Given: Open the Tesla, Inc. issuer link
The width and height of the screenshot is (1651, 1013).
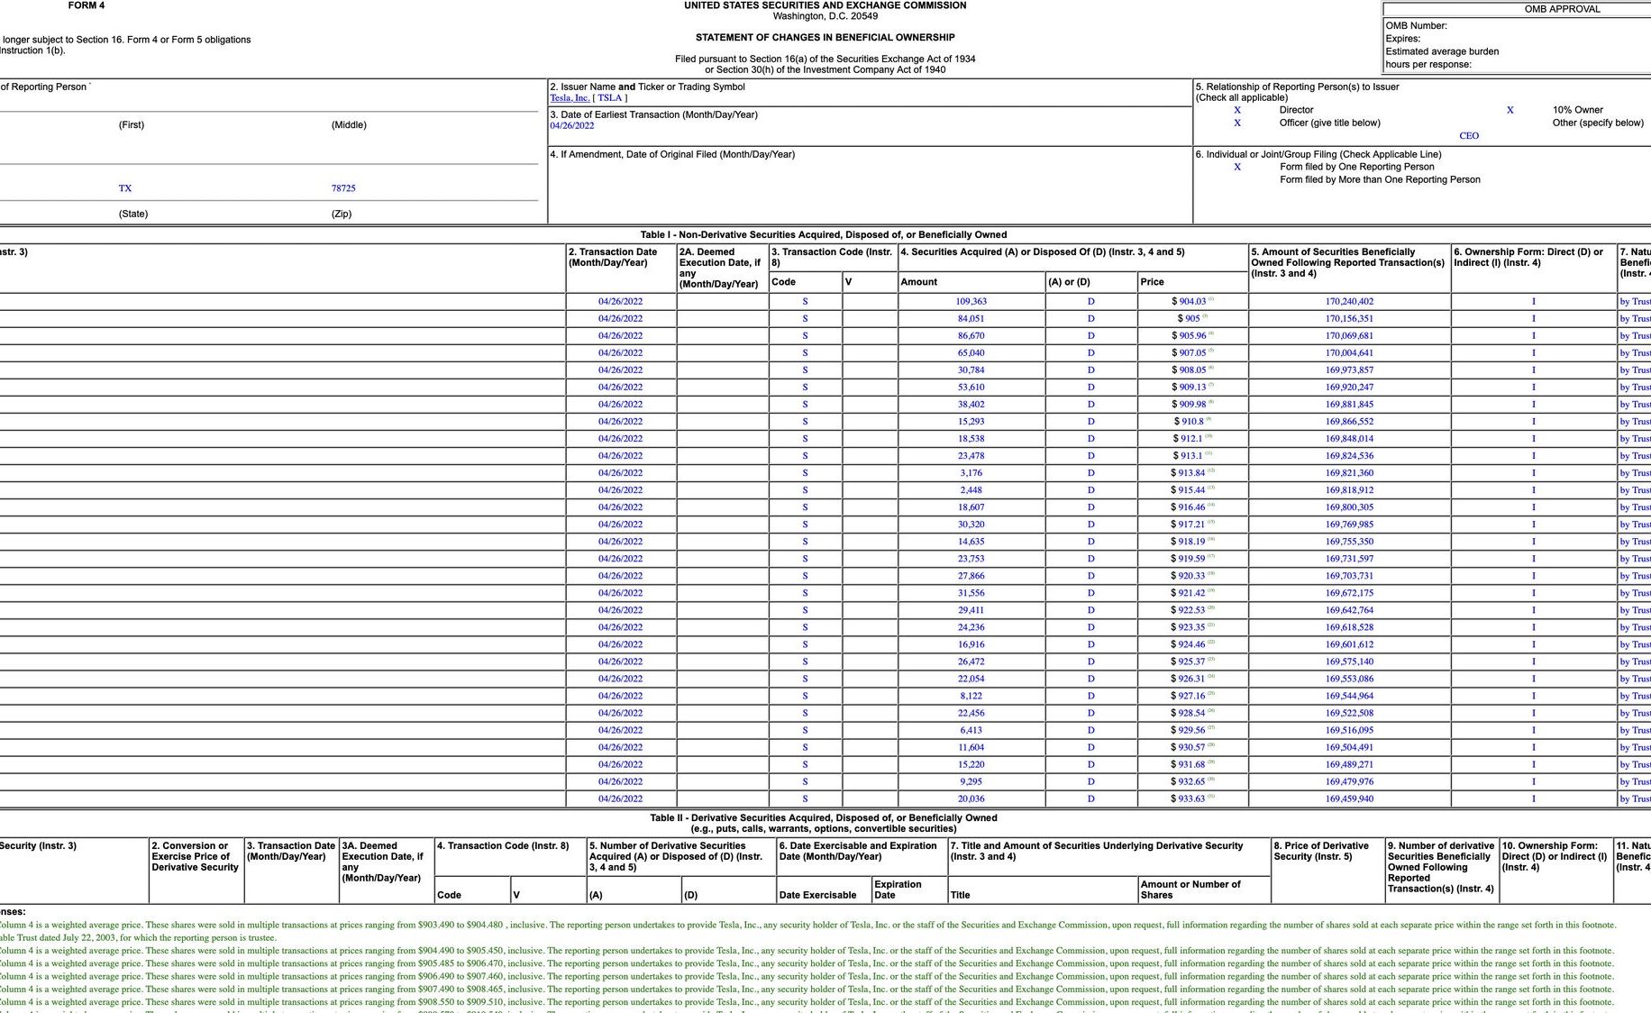Looking at the screenshot, I should click(570, 98).
